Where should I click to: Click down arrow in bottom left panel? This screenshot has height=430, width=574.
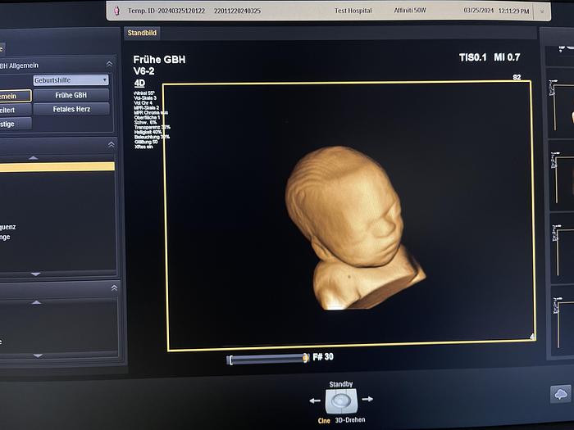click(38, 355)
